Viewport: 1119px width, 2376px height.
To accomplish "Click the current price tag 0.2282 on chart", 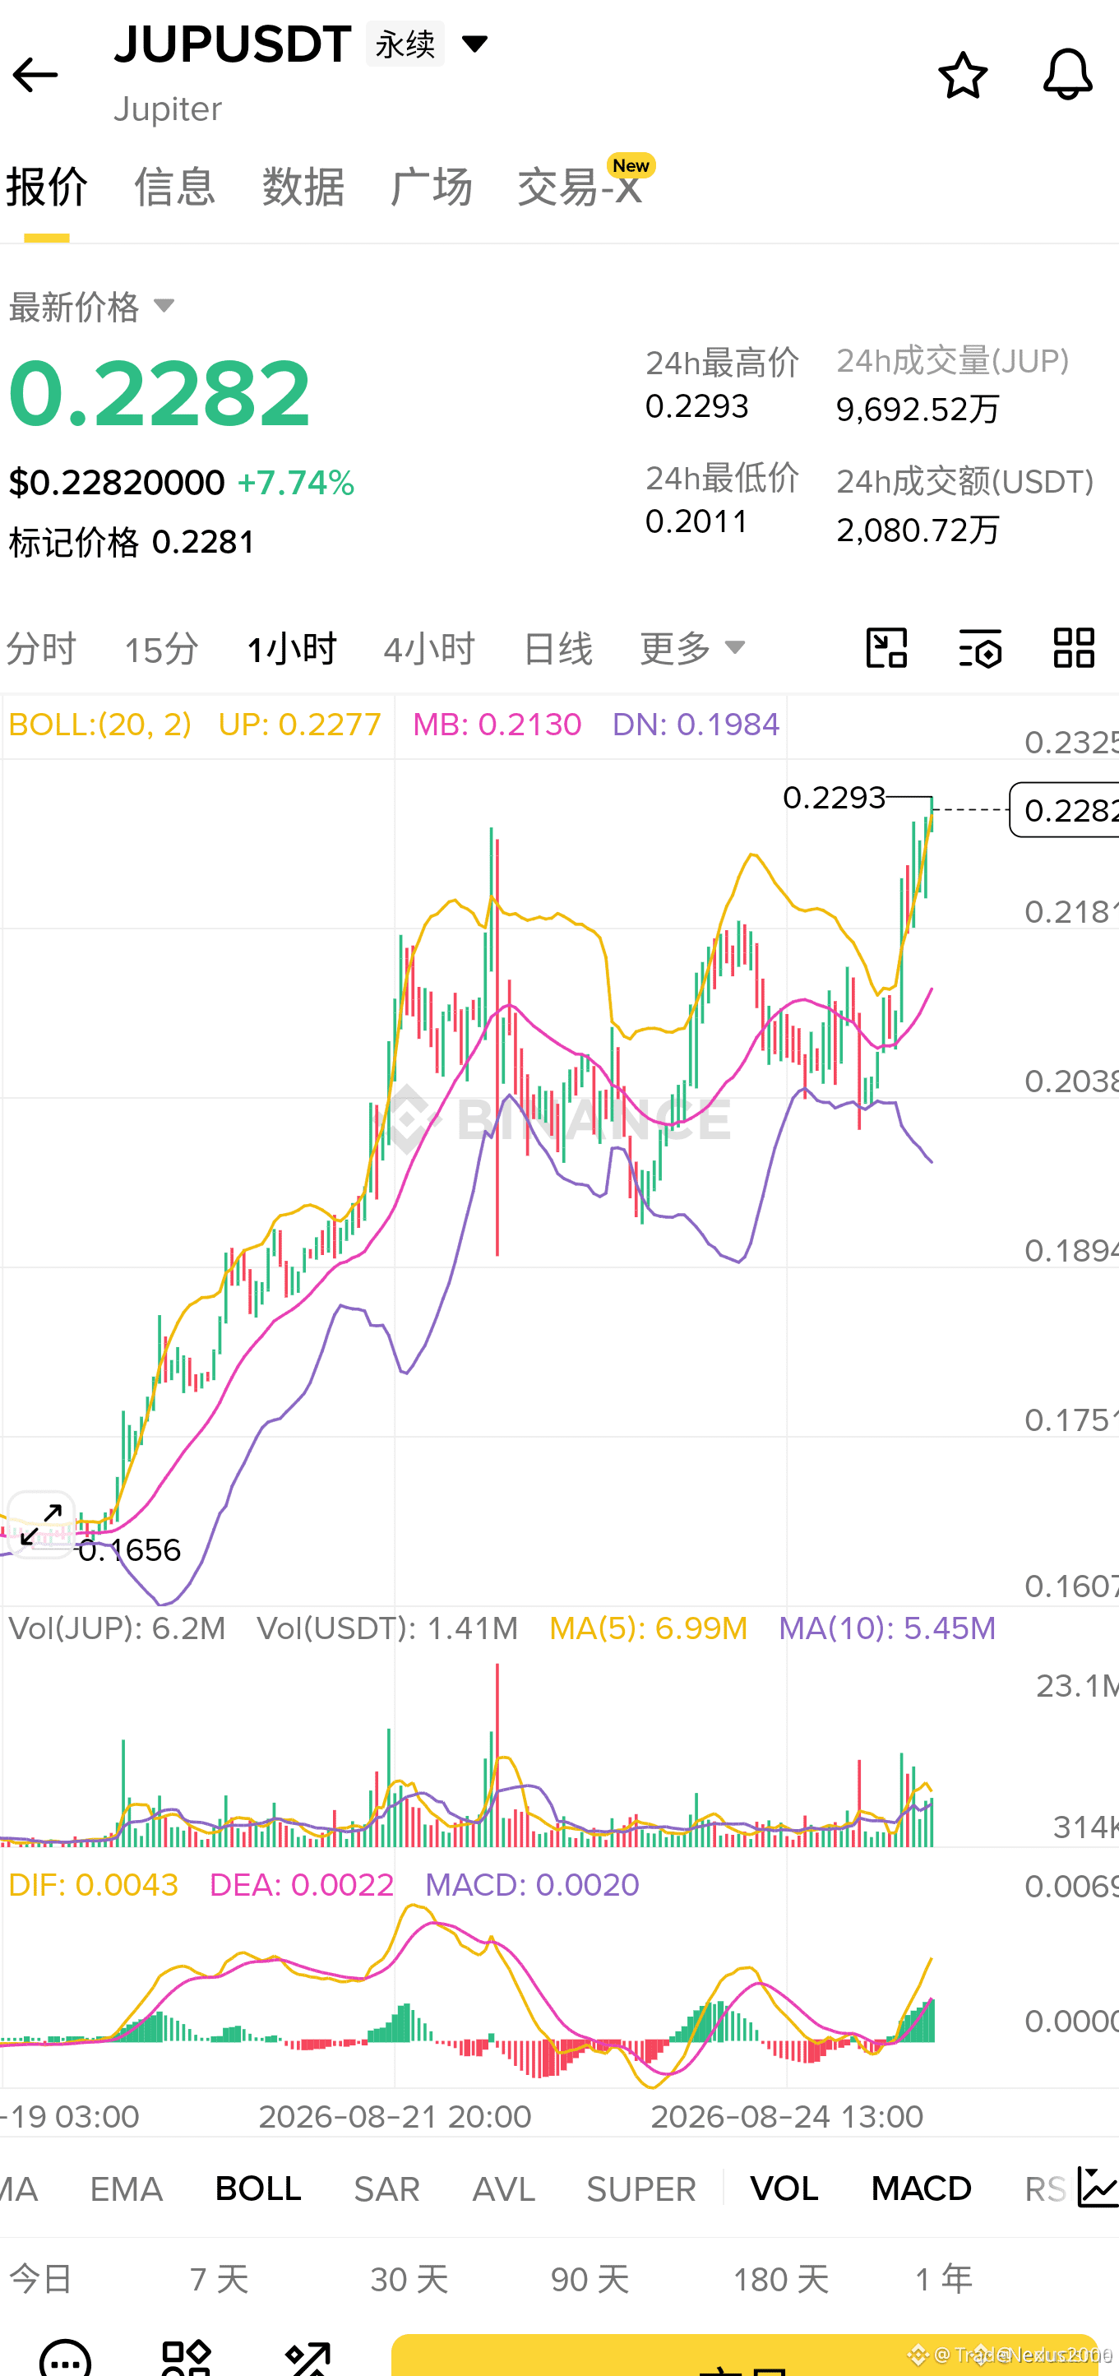I will [x=1065, y=810].
